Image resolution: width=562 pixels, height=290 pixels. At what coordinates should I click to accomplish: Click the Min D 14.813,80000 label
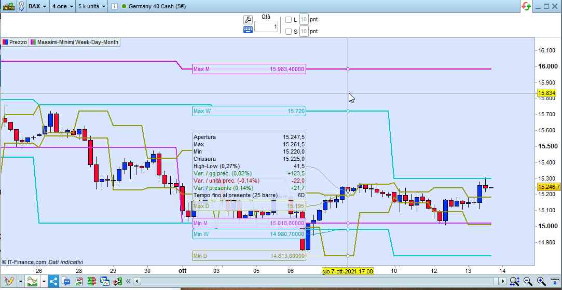tap(249, 256)
